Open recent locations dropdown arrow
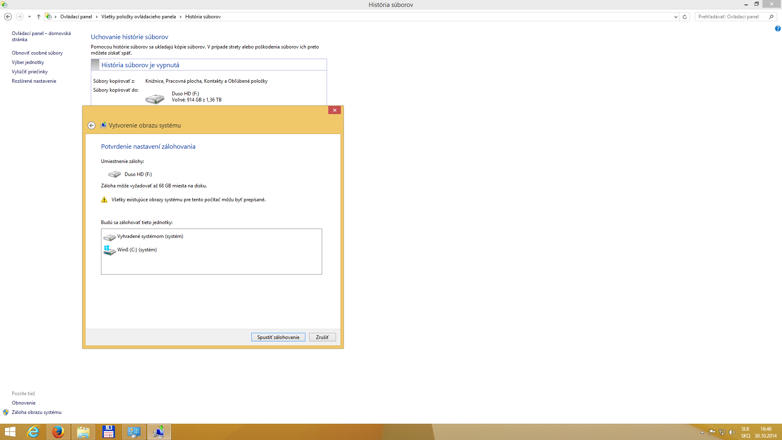Screen dimensions: 782x440 [x=29, y=17]
